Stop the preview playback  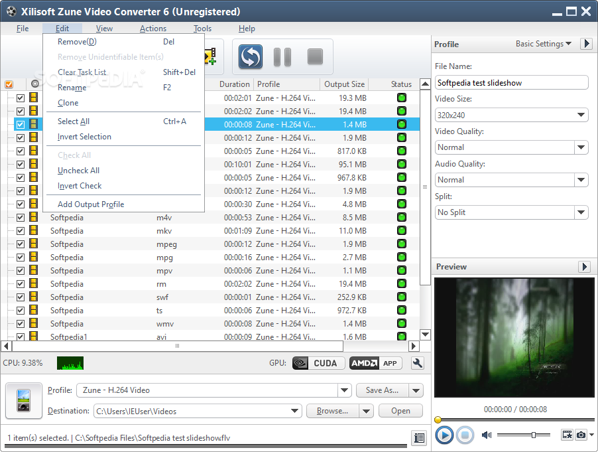pyautogui.click(x=465, y=435)
